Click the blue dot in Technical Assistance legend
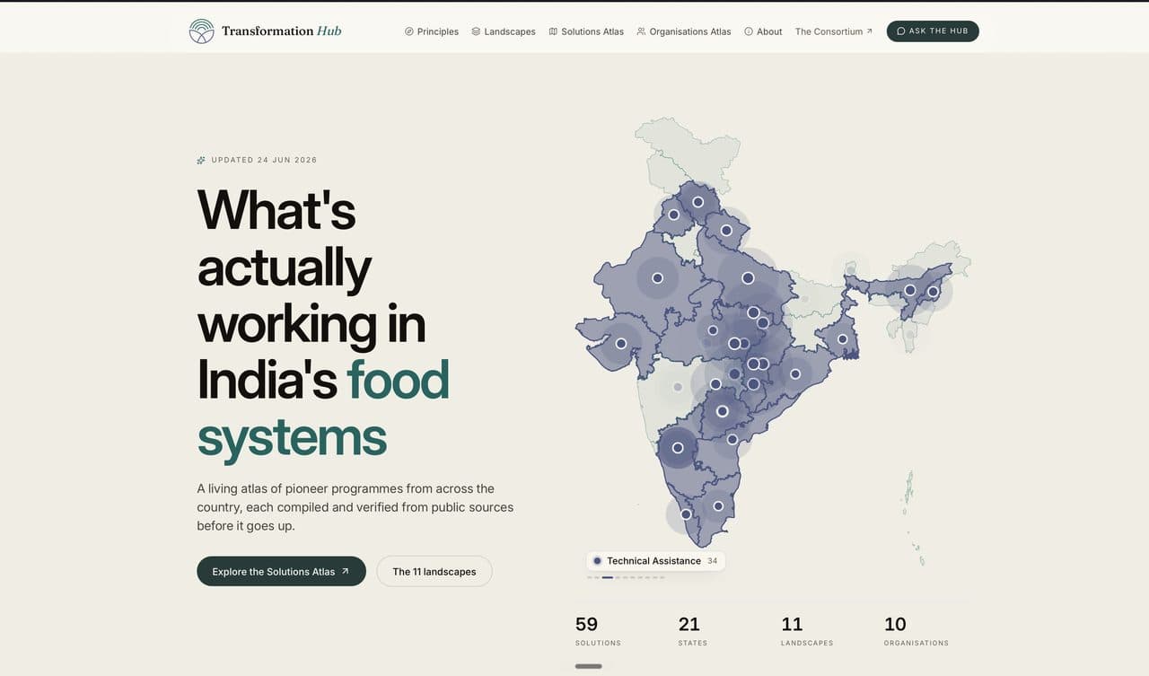The width and height of the screenshot is (1149, 676). point(597,561)
